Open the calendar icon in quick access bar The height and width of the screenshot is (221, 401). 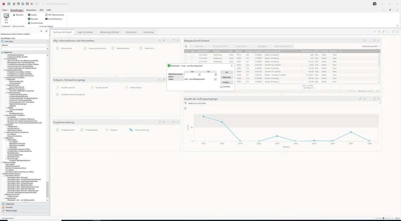point(18,4)
